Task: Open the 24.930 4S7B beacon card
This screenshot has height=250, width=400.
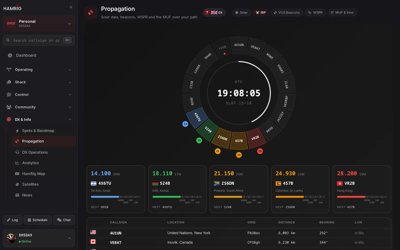Action: click(300, 189)
